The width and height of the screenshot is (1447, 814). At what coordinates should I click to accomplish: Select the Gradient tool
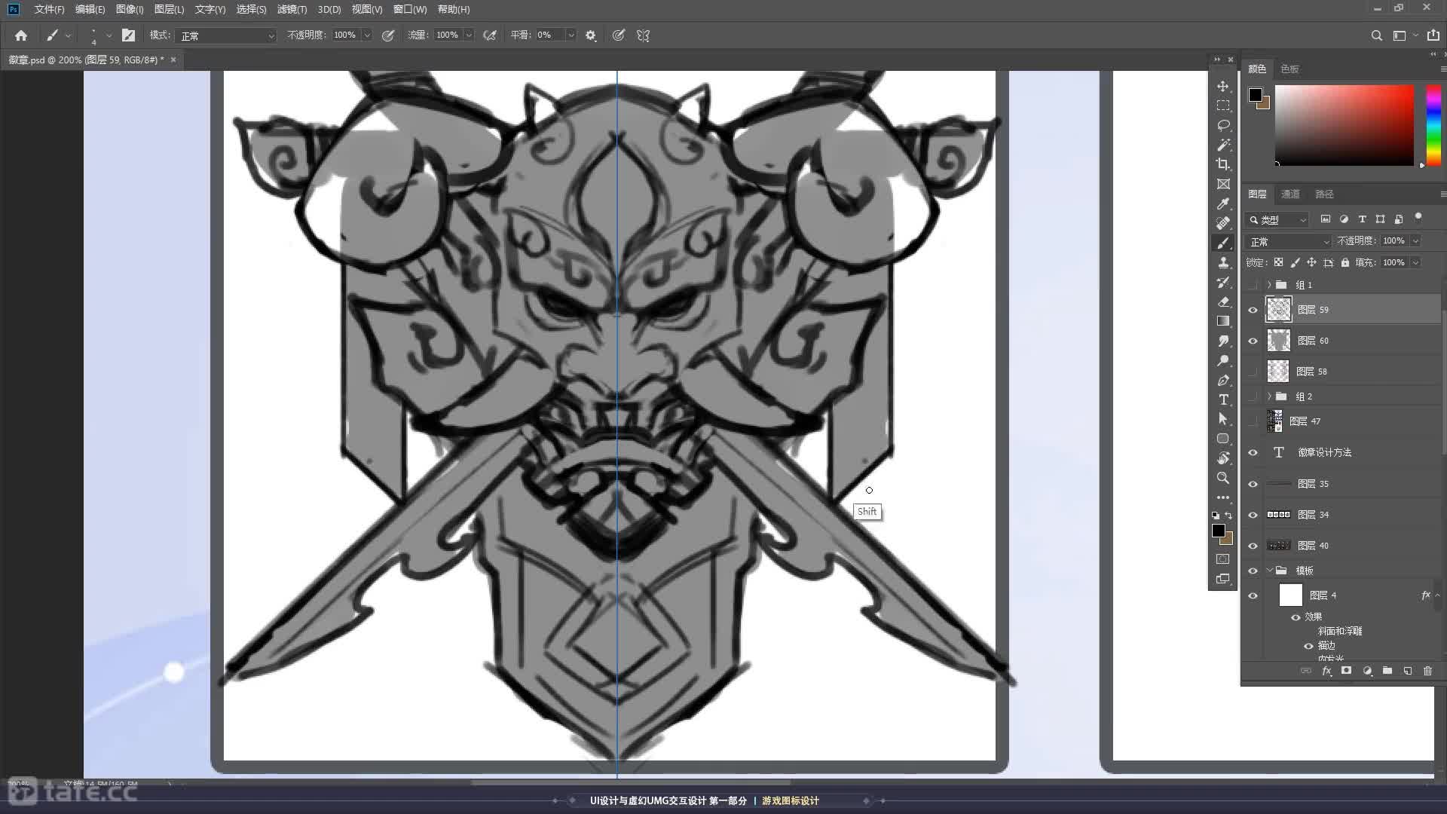[1223, 321]
